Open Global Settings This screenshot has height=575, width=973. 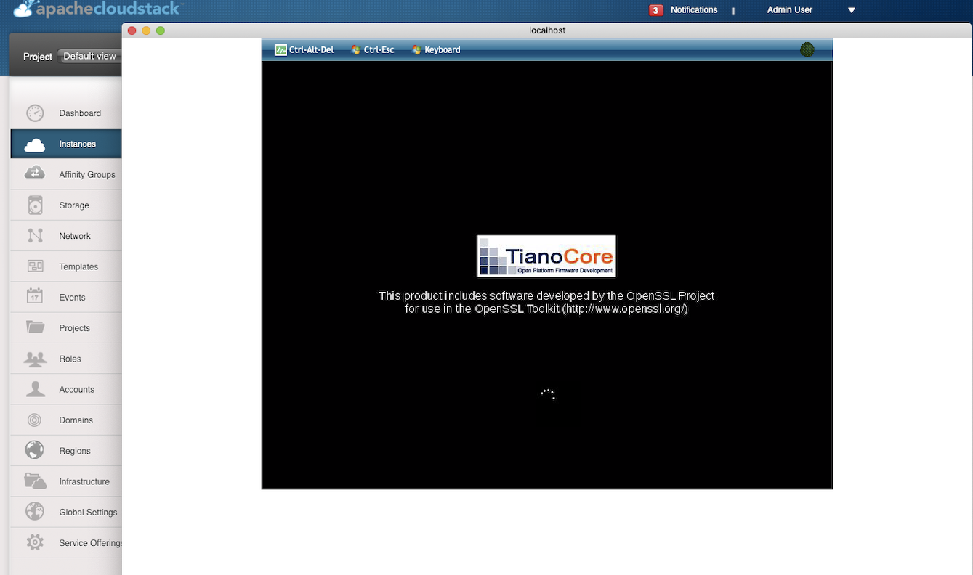coord(66,512)
